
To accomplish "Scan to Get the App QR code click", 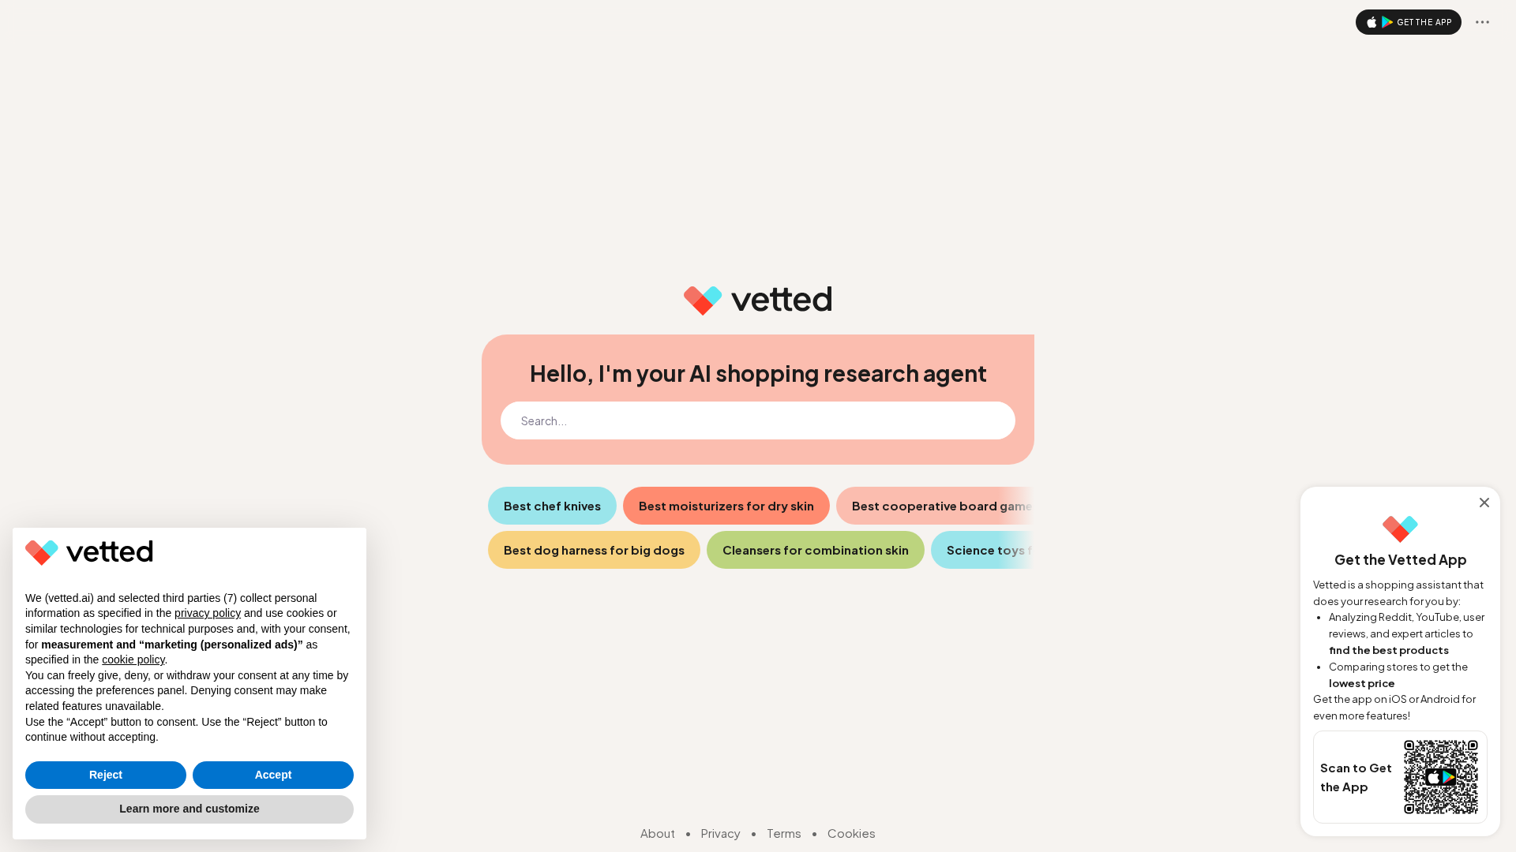I will [x=1440, y=776].
